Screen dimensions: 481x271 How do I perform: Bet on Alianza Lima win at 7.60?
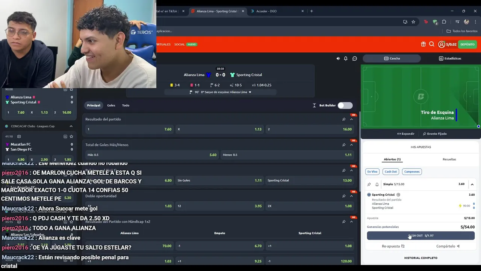(130, 129)
